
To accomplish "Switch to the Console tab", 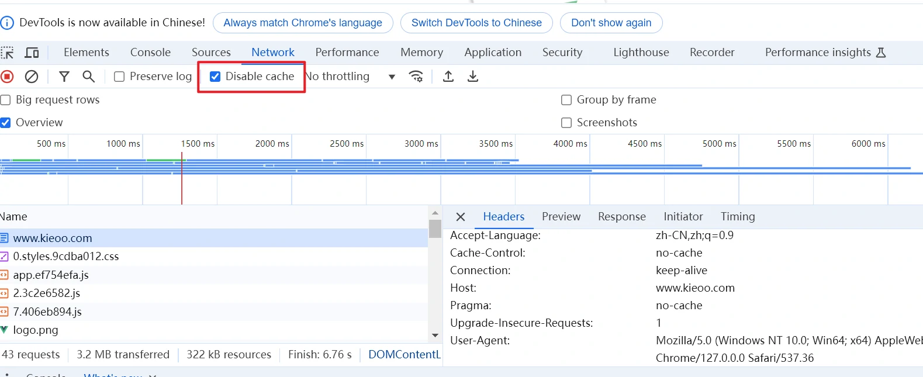I will tap(150, 53).
